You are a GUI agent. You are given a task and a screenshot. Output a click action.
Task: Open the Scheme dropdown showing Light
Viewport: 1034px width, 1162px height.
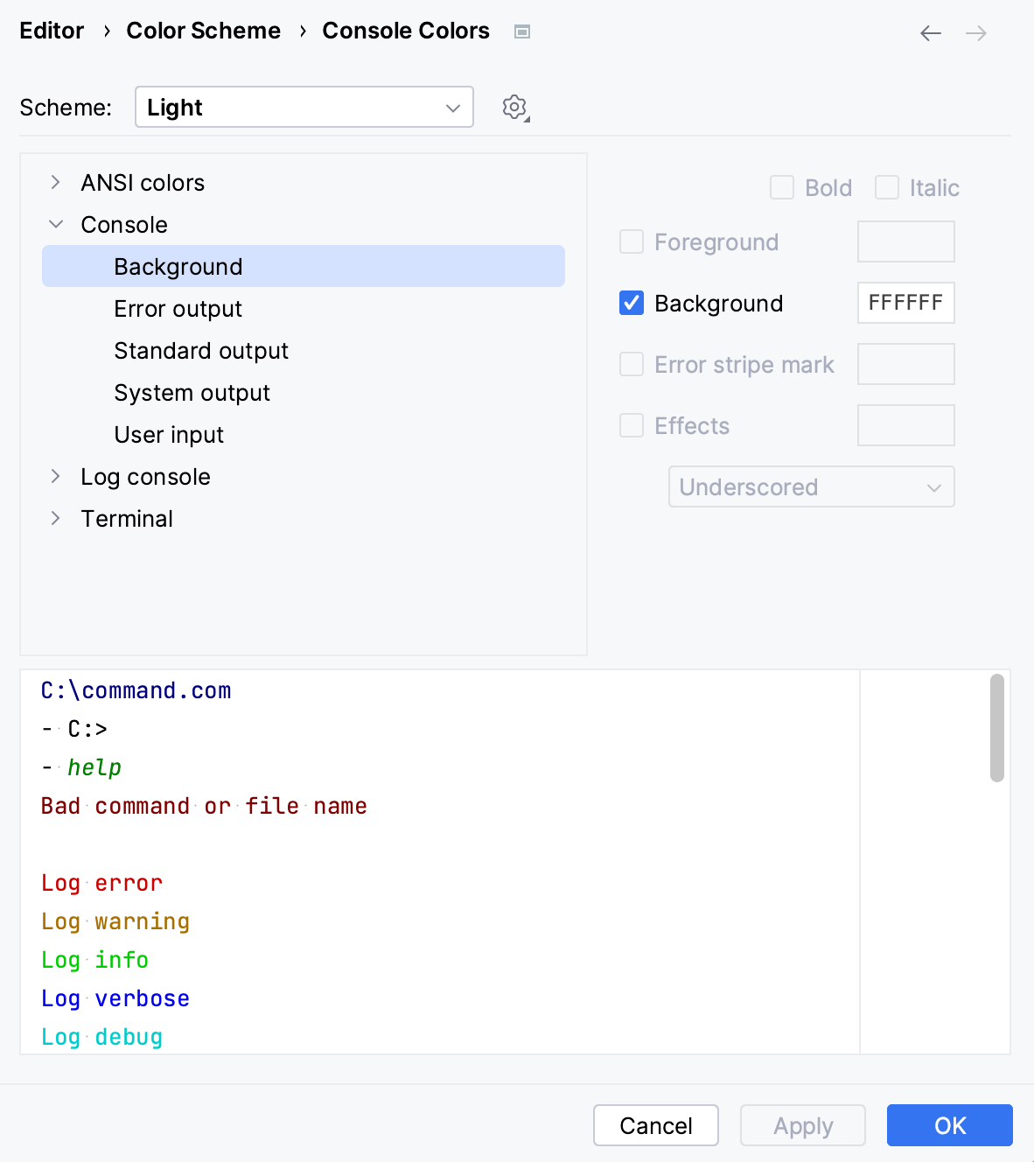(304, 107)
